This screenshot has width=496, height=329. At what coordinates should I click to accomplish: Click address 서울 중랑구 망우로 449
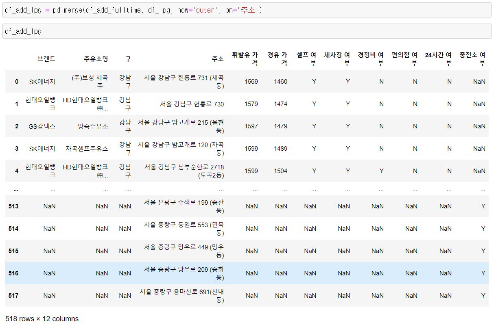coord(184,251)
